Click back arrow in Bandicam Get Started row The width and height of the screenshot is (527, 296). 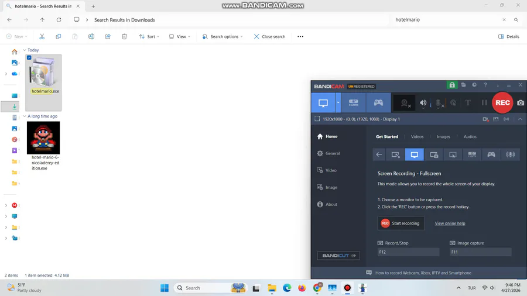pos(379,154)
